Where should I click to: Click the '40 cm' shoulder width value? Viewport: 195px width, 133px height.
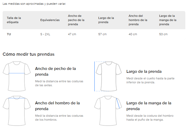click(x=133, y=34)
